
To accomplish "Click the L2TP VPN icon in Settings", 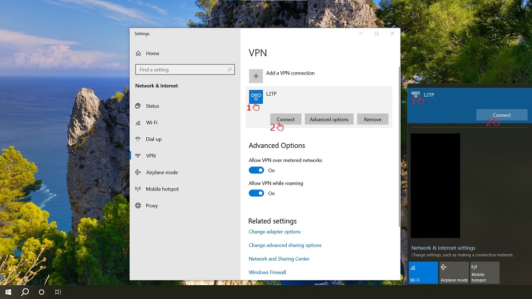I will pyautogui.click(x=256, y=96).
